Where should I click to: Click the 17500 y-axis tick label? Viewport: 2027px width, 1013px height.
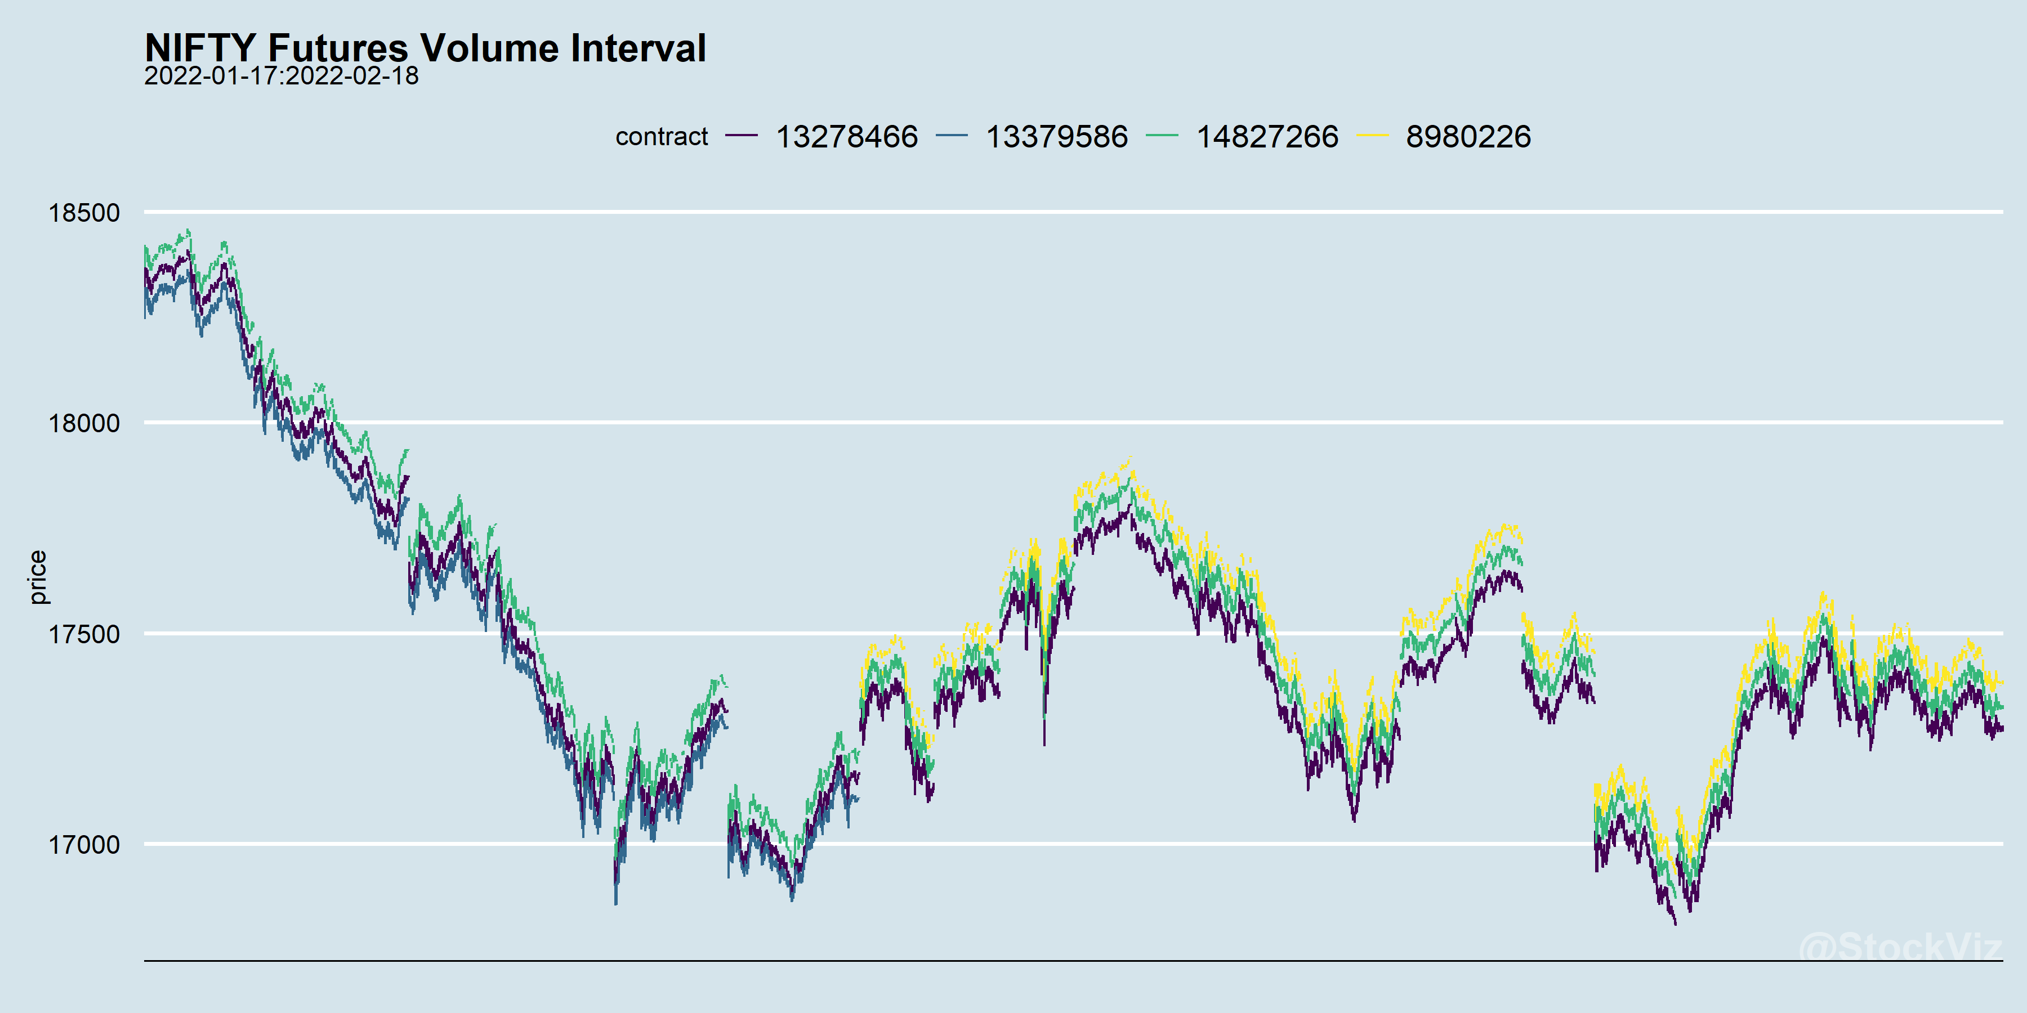(x=84, y=634)
